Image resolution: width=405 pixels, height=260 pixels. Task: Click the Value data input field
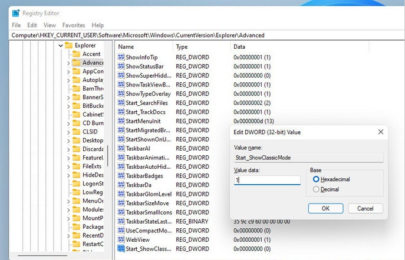point(267,180)
